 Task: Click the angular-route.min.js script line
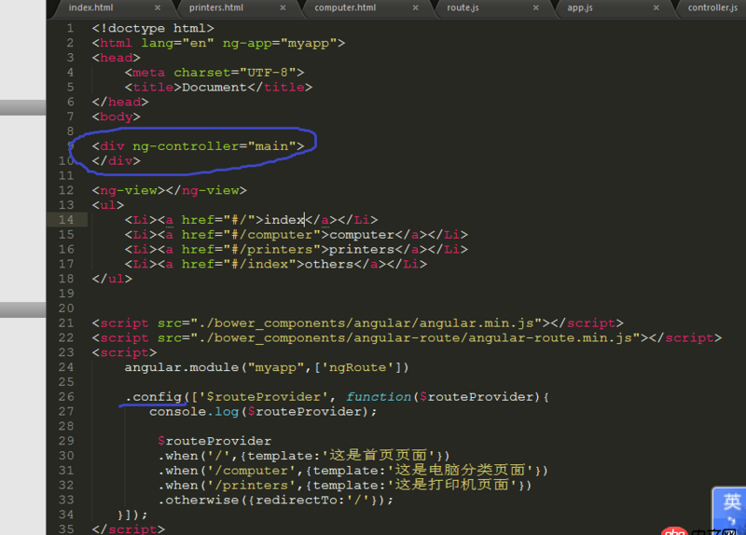pyautogui.click(x=407, y=338)
